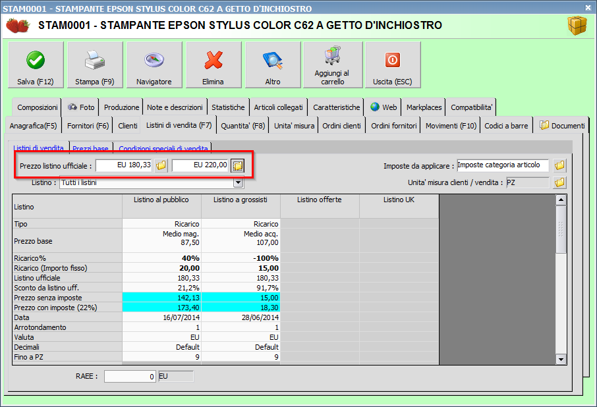Open folder icon next to EU 220,00

(238, 165)
